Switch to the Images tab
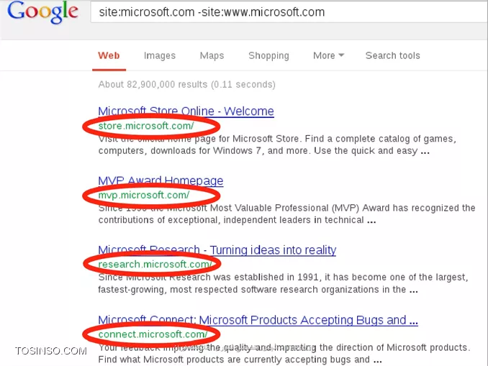Screen dimensions: 488x366 (x=160, y=55)
